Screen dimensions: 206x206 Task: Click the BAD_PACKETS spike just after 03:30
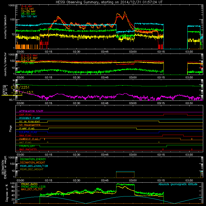coord(192,149)
